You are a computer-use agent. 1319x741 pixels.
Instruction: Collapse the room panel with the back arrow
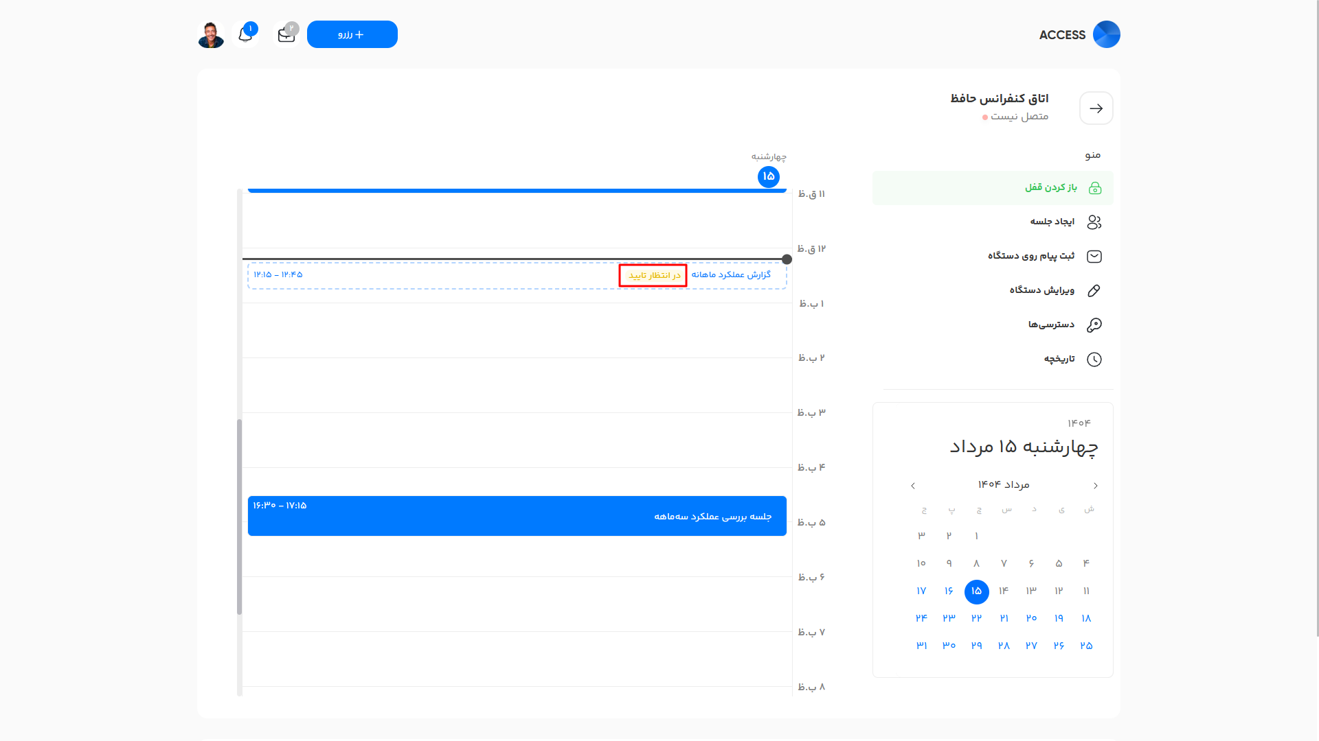1096,108
